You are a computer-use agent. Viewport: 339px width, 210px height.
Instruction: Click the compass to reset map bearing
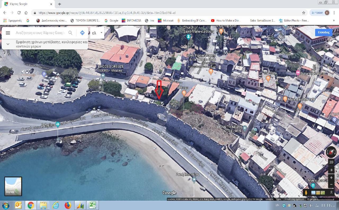(331, 152)
